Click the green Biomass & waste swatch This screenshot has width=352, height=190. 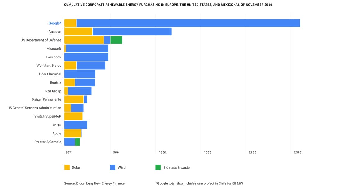pyautogui.click(x=158, y=167)
